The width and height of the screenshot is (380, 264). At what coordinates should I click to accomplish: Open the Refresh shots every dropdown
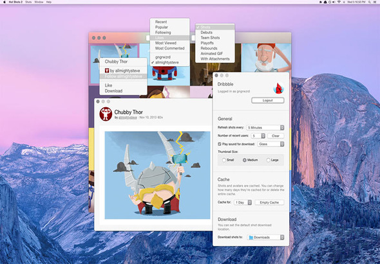click(265, 128)
